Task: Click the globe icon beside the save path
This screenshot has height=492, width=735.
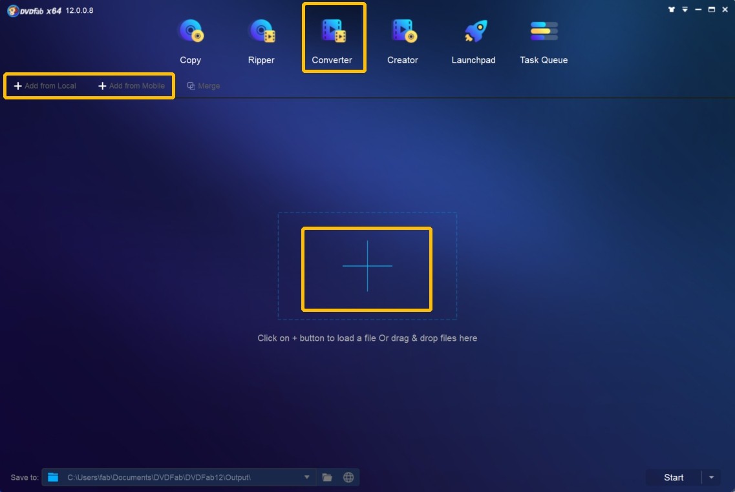Action: pyautogui.click(x=348, y=478)
